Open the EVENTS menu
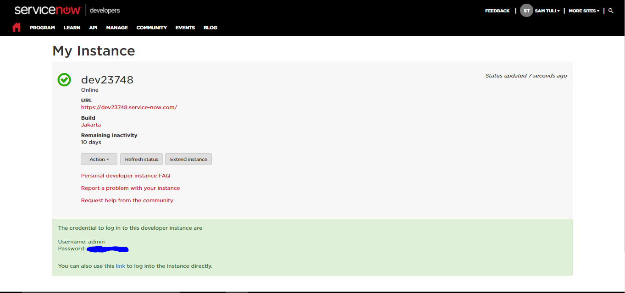This screenshot has width=625, height=293. (x=185, y=28)
